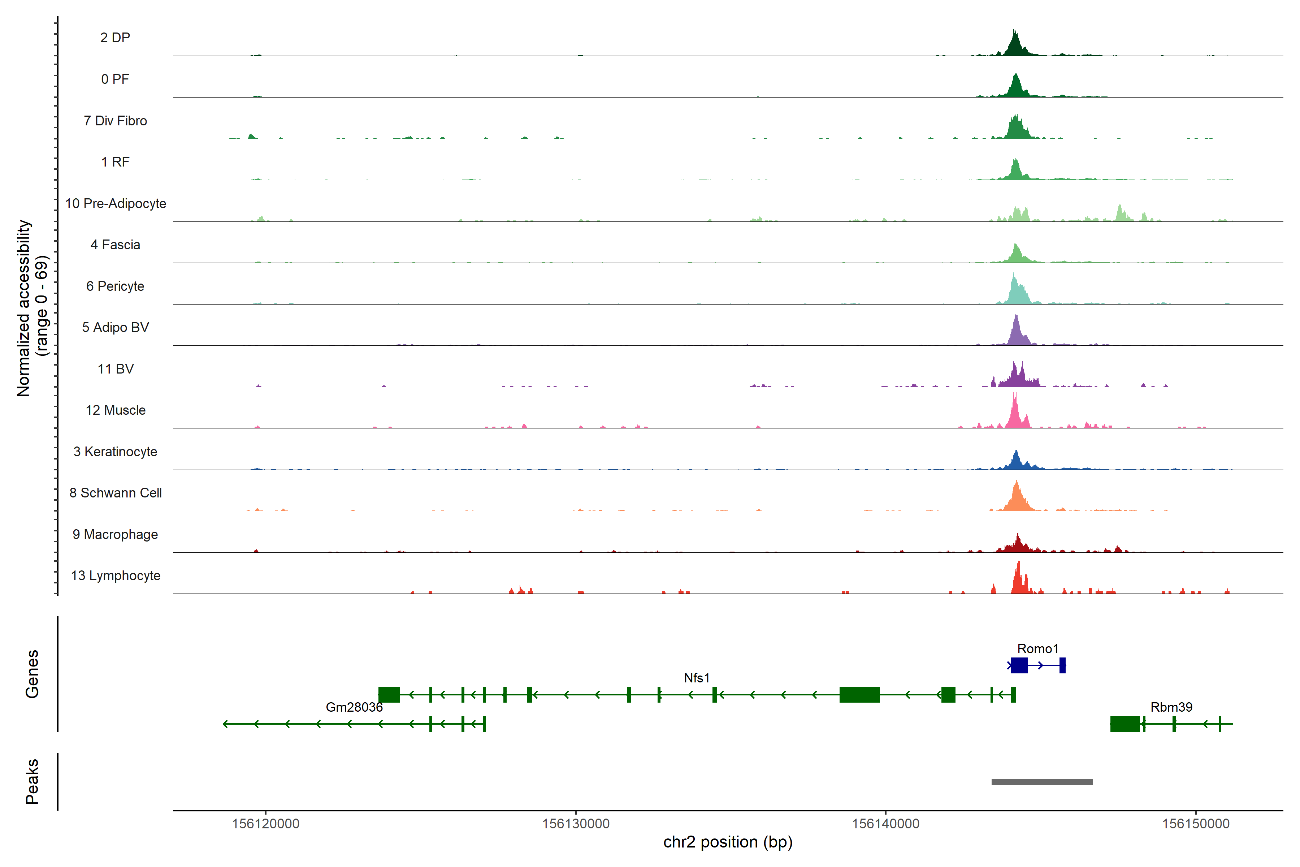Click the 156140000 axis tick label

(x=885, y=823)
